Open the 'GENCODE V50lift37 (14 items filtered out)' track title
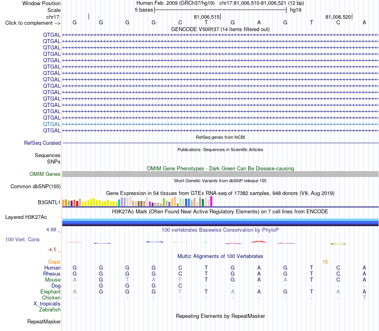This screenshot has height=331, width=379. point(220,29)
